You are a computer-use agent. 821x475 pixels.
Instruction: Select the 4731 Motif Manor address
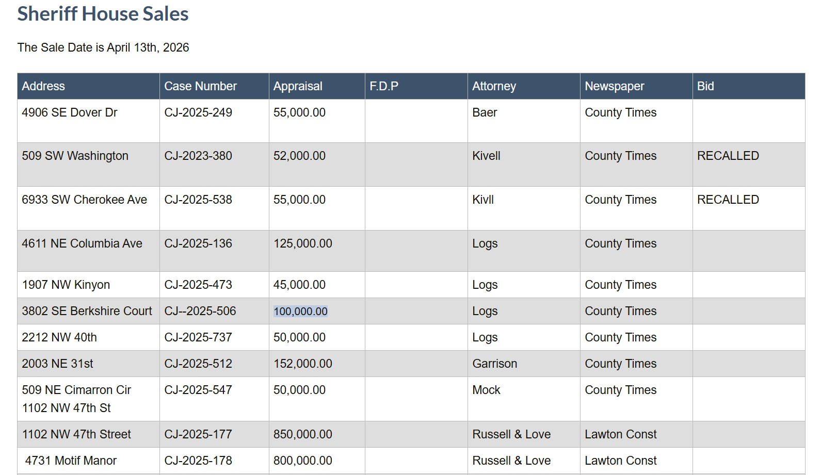tap(71, 461)
